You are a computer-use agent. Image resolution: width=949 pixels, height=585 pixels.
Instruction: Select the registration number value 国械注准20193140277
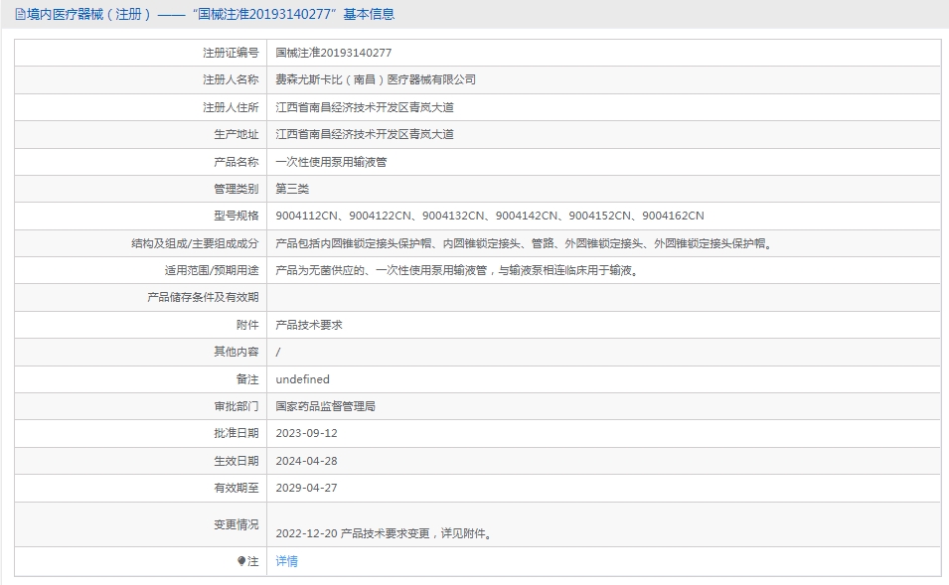[x=334, y=53]
